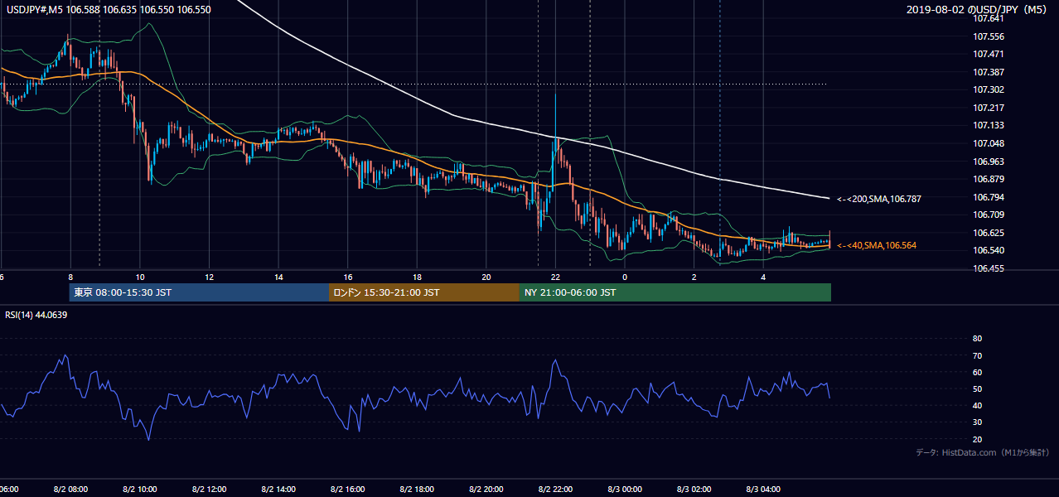Click price axis label 106.625
Screen dimensions: 1059x497
(989, 233)
